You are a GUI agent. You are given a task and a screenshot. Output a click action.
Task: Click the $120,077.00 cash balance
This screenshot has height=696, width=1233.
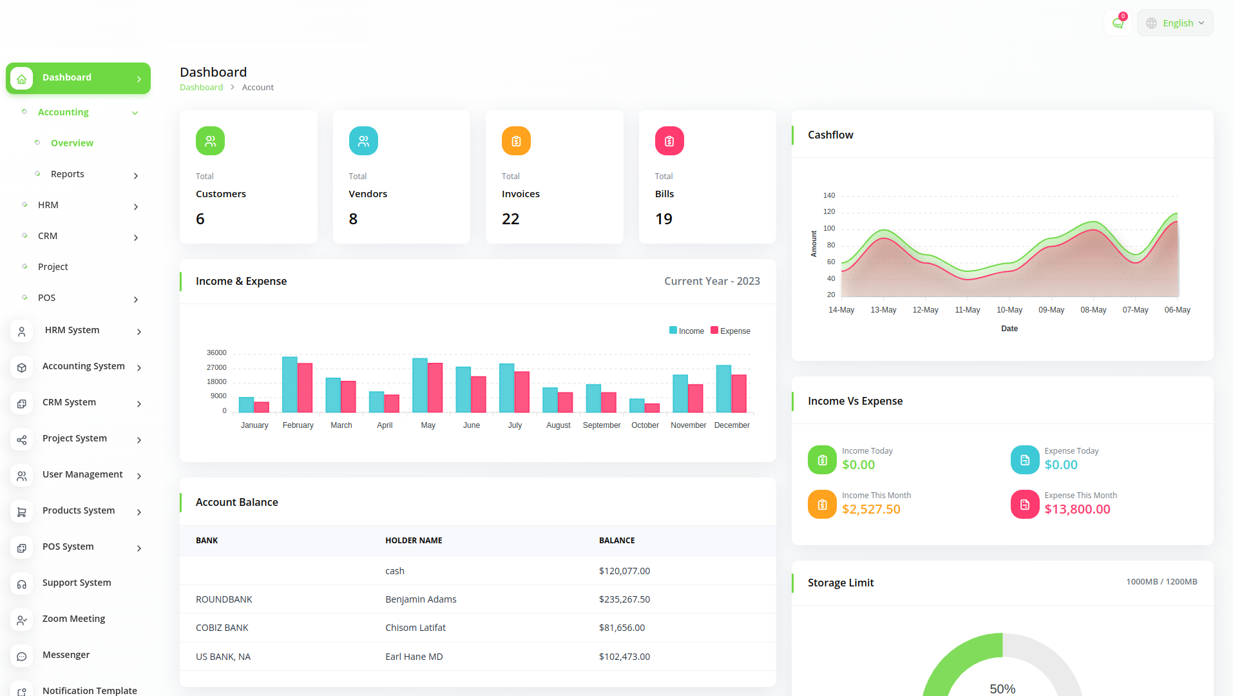(624, 571)
